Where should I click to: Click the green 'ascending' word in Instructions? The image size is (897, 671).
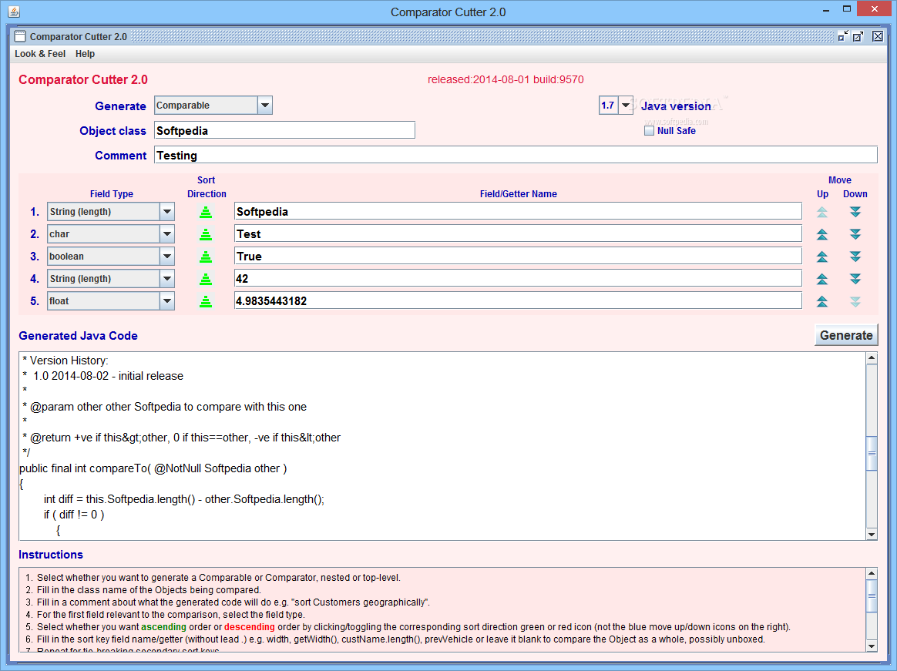coord(163,627)
